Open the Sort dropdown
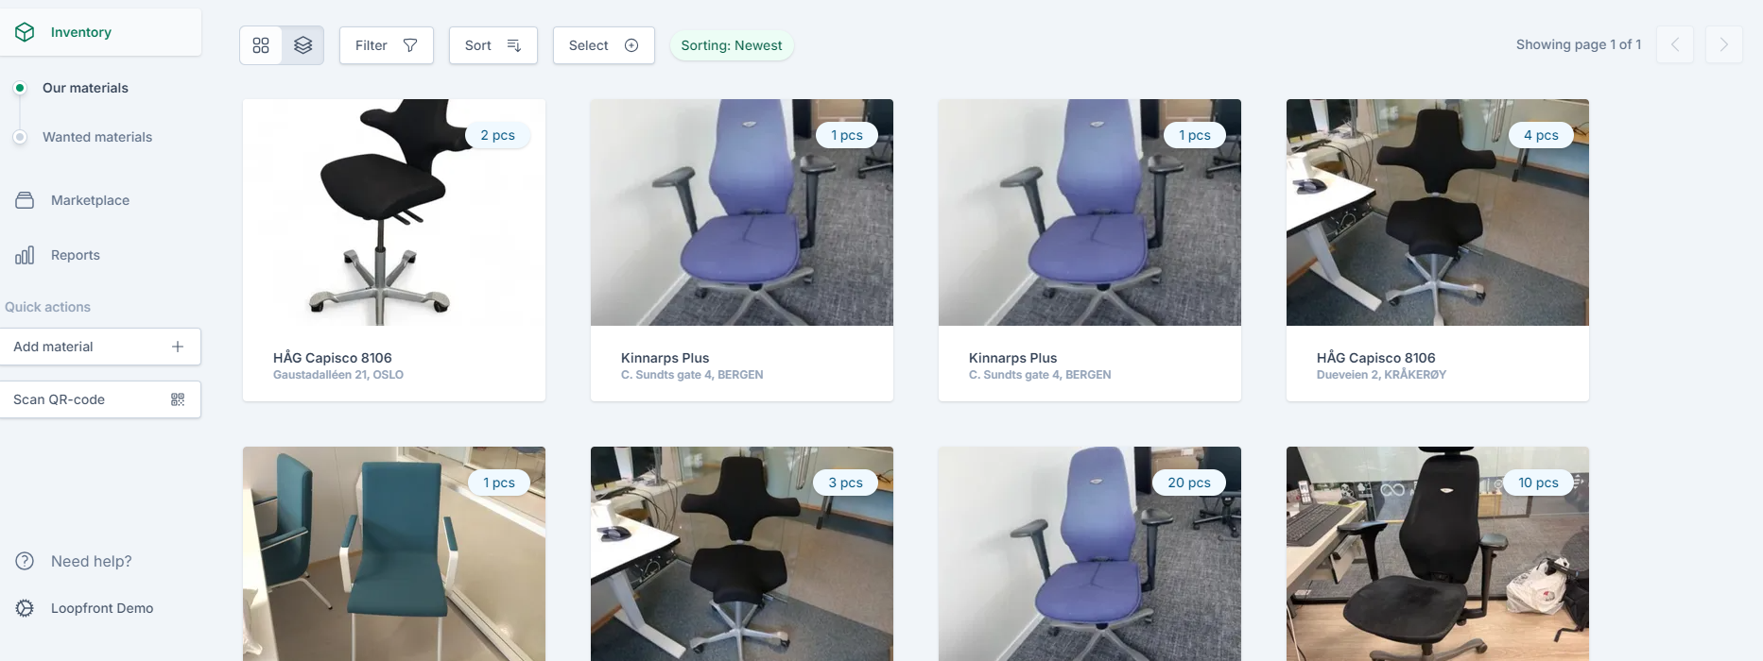The width and height of the screenshot is (1763, 661). tap(493, 45)
